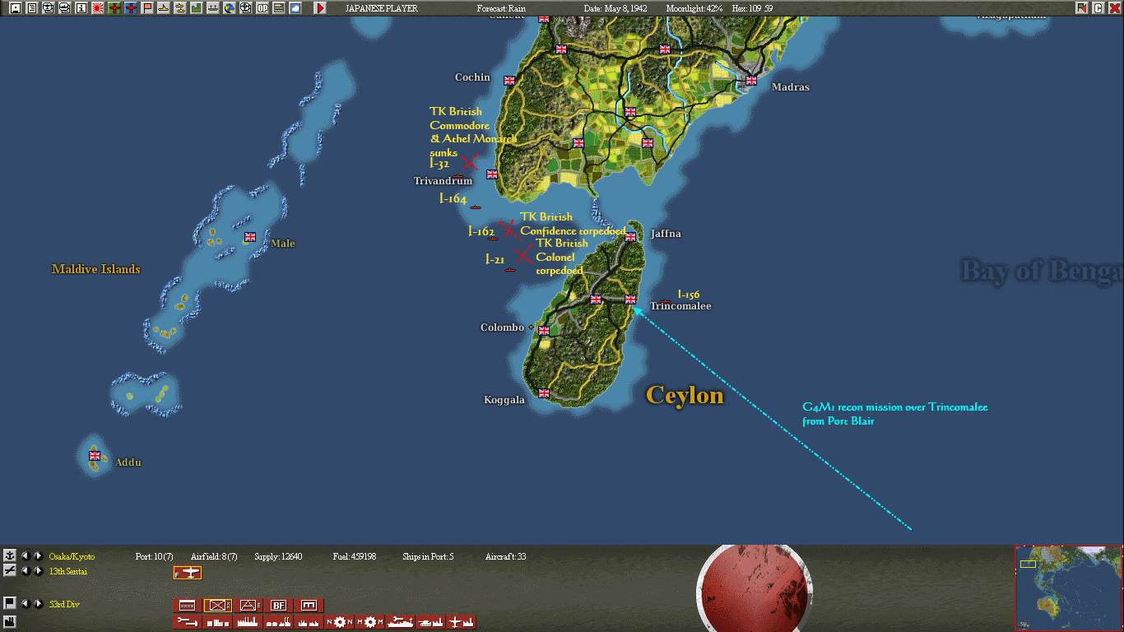Click the 'Ceylon' island map label
The height and width of the screenshot is (632, 1124).
(685, 396)
